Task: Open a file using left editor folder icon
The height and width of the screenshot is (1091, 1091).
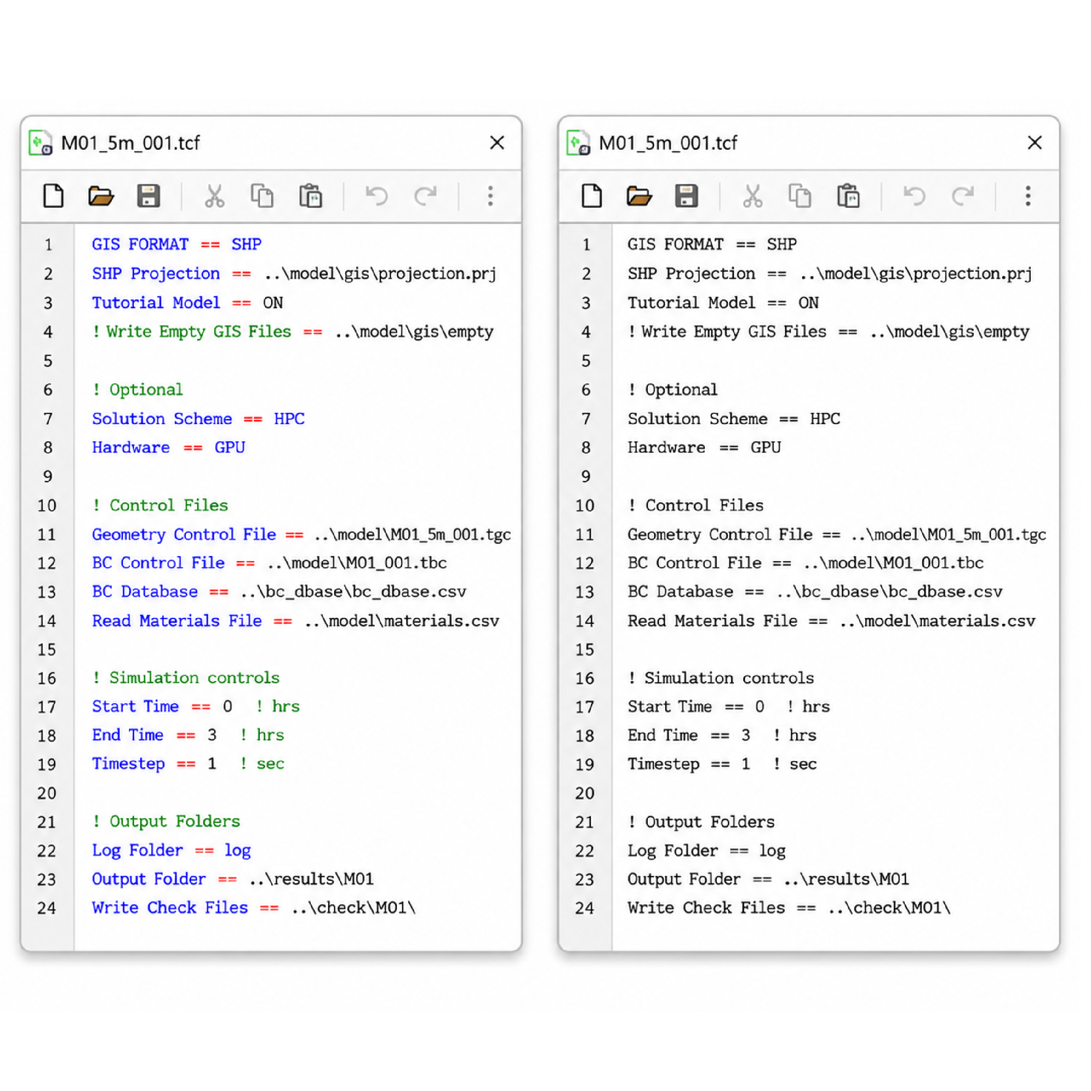Action: pyautogui.click(x=101, y=196)
